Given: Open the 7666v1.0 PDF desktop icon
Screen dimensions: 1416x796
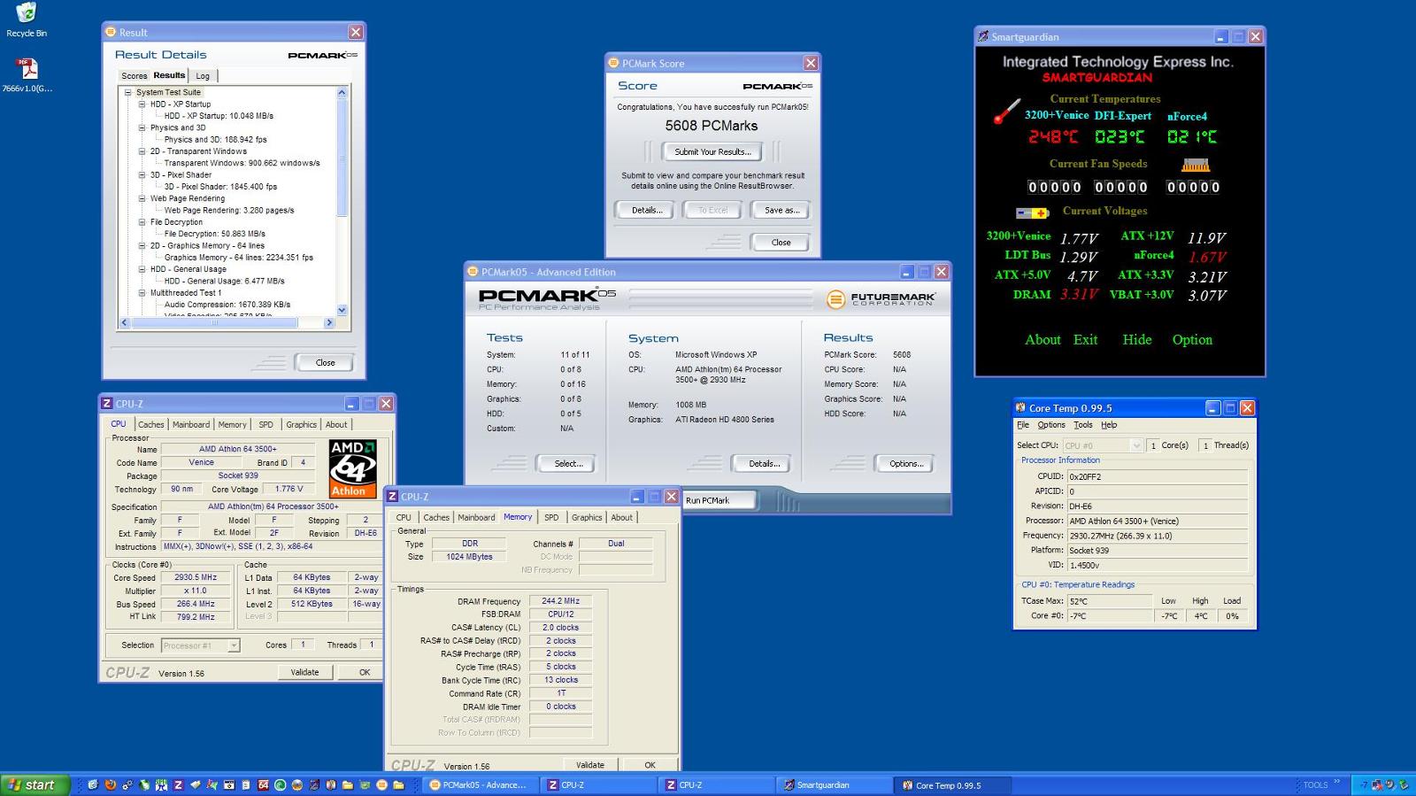Looking at the screenshot, I should tap(27, 74).
